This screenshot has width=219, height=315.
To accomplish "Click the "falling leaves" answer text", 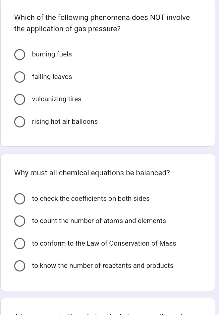I will tap(52, 77).
